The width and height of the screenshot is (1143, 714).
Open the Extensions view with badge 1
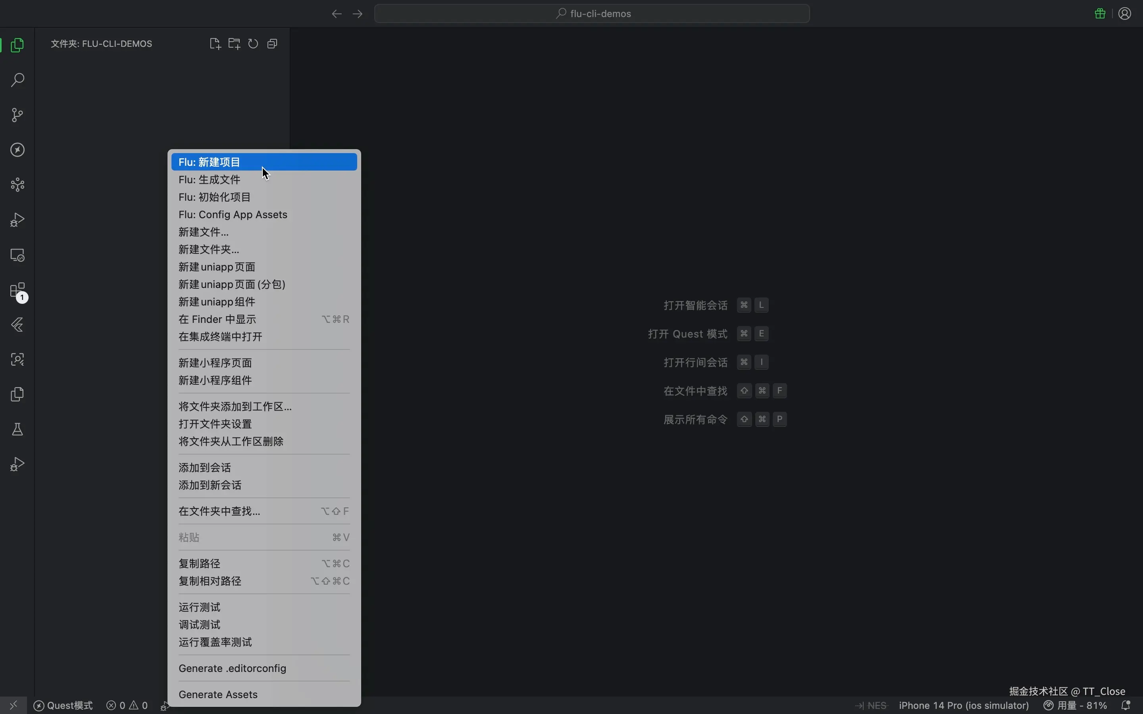click(x=17, y=291)
